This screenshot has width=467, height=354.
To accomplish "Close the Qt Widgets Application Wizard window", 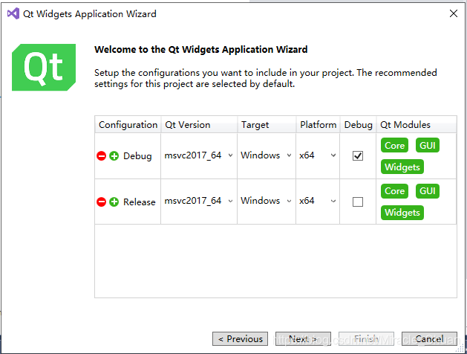I will 454,13.
